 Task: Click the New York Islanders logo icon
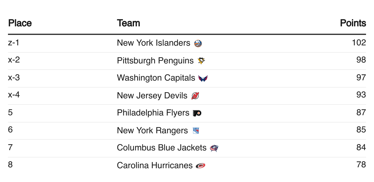pyautogui.click(x=198, y=44)
